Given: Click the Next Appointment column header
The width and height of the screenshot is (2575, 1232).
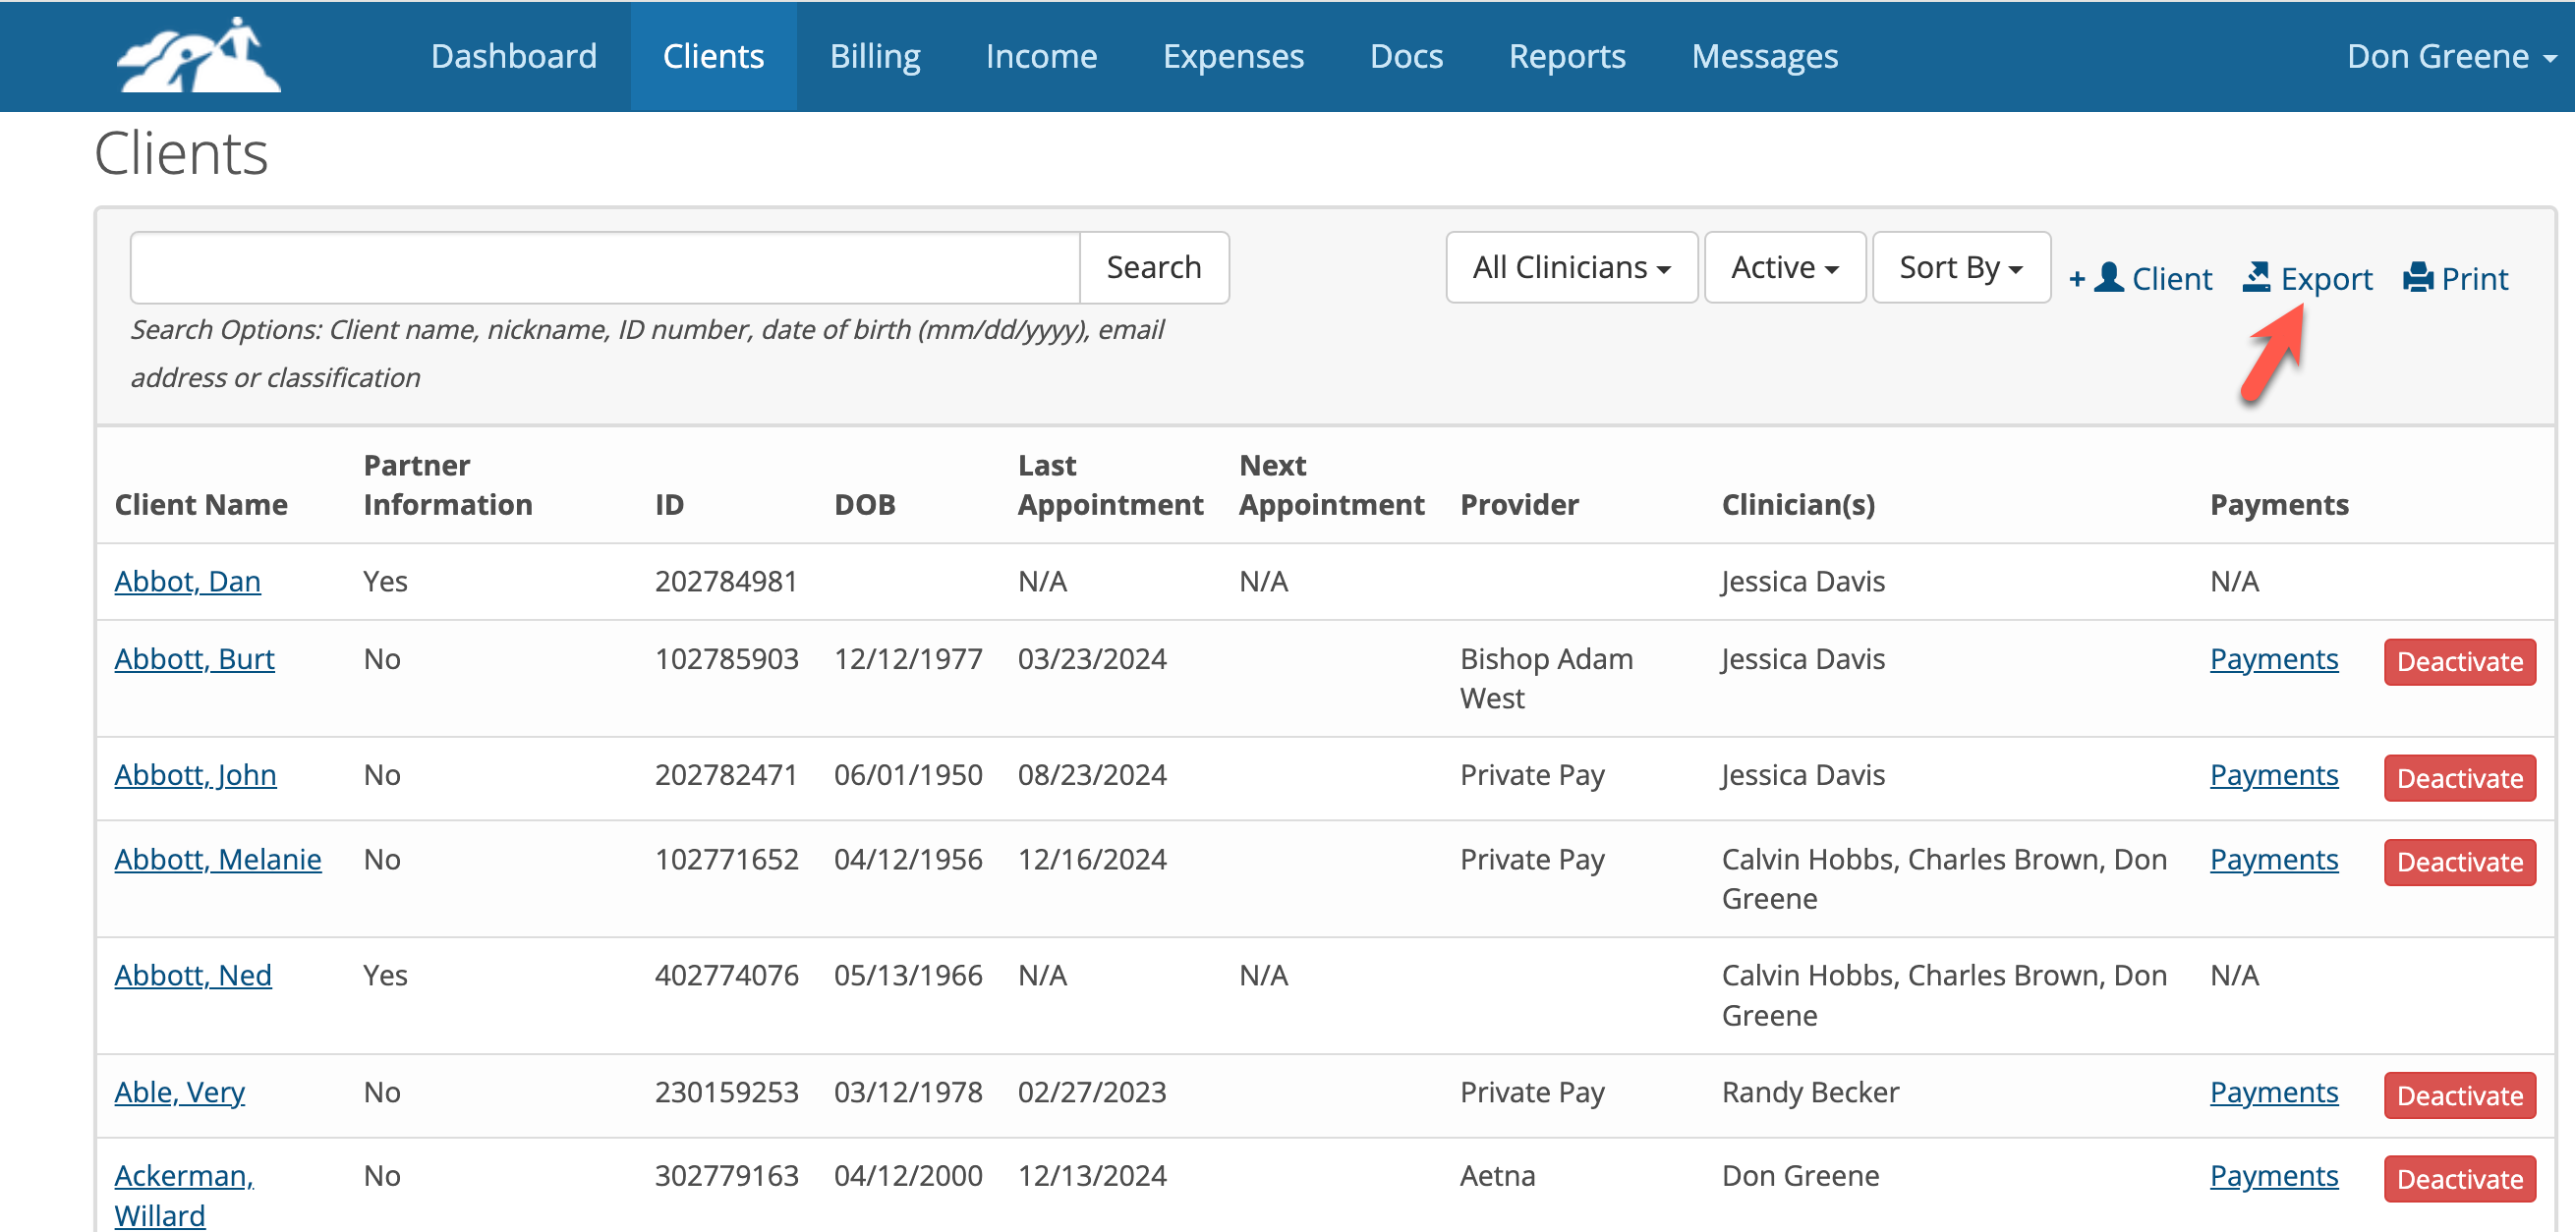Looking at the screenshot, I should tap(1332, 485).
